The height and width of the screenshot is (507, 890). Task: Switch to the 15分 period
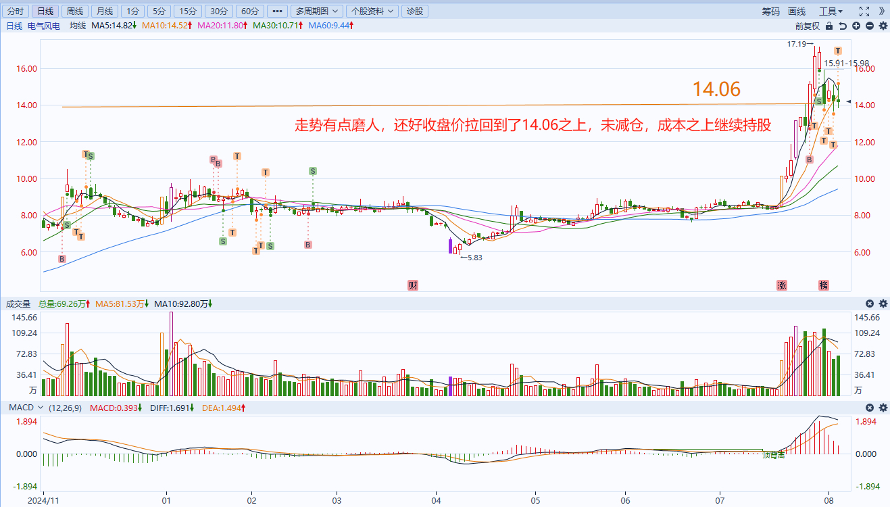tap(187, 11)
